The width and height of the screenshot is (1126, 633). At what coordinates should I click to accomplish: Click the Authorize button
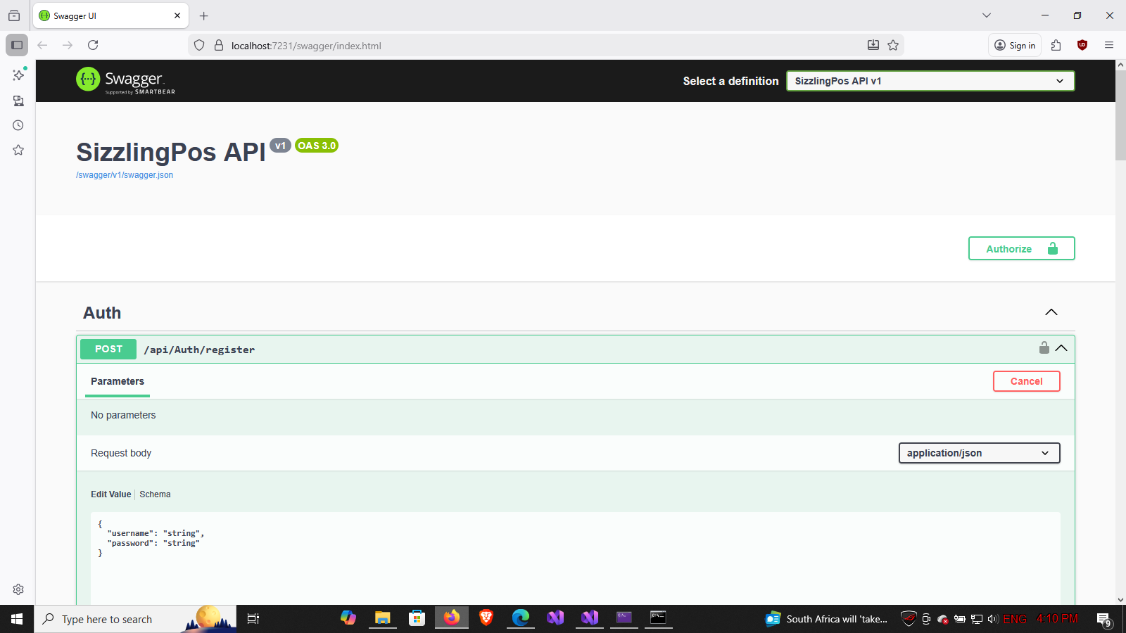pos(1021,248)
